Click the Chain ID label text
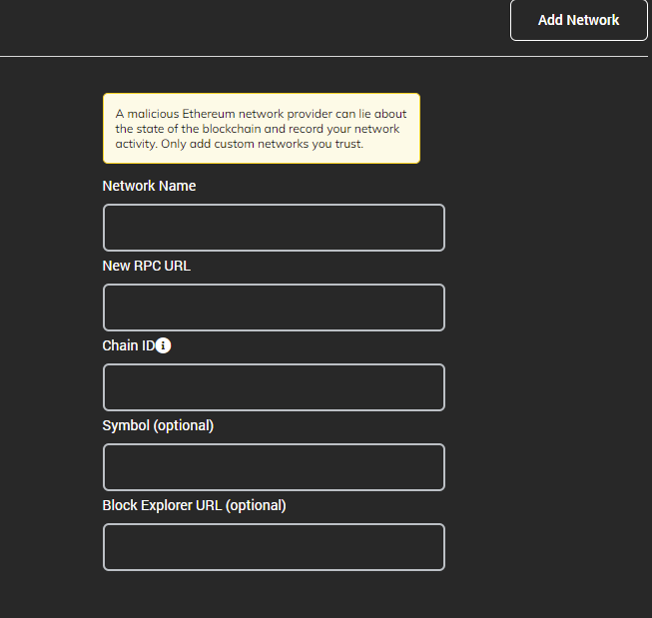 [129, 345]
